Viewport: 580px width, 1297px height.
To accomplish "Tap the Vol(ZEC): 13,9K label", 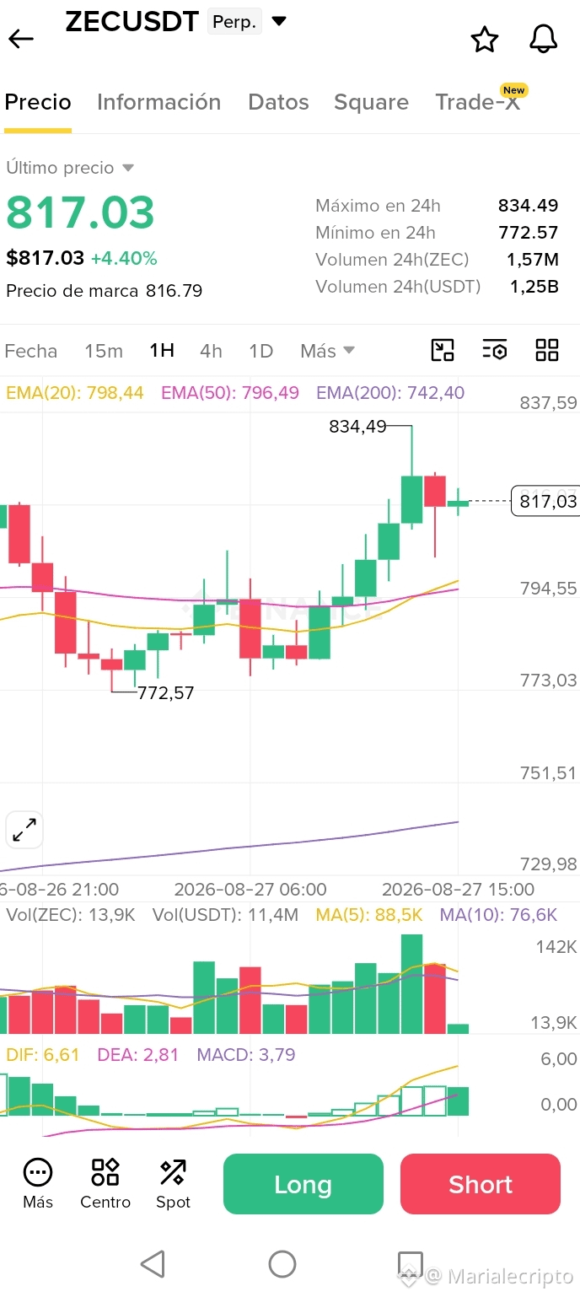I will (x=71, y=915).
